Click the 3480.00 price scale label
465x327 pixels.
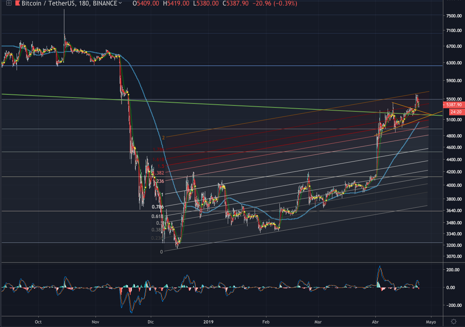tap(454, 223)
